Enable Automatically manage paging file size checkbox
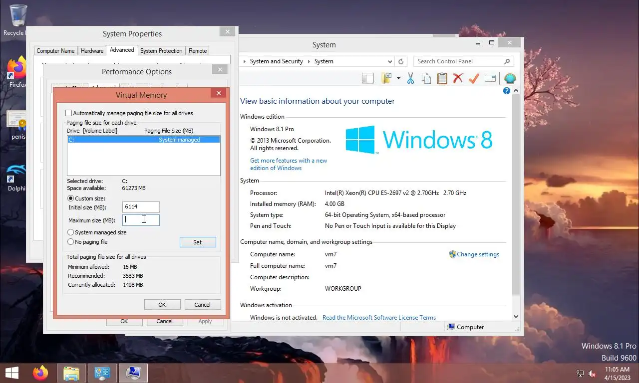639x383 pixels. (x=69, y=113)
